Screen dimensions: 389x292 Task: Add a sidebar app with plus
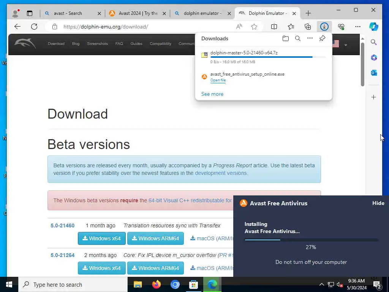(374, 97)
